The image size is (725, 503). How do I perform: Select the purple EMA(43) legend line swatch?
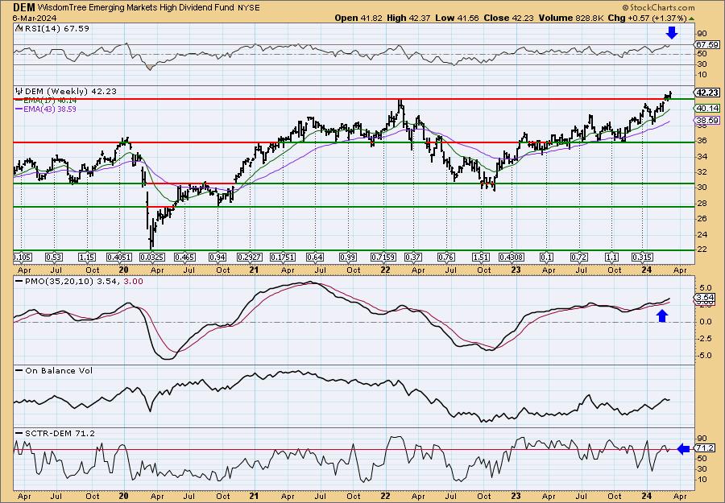[19, 109]
